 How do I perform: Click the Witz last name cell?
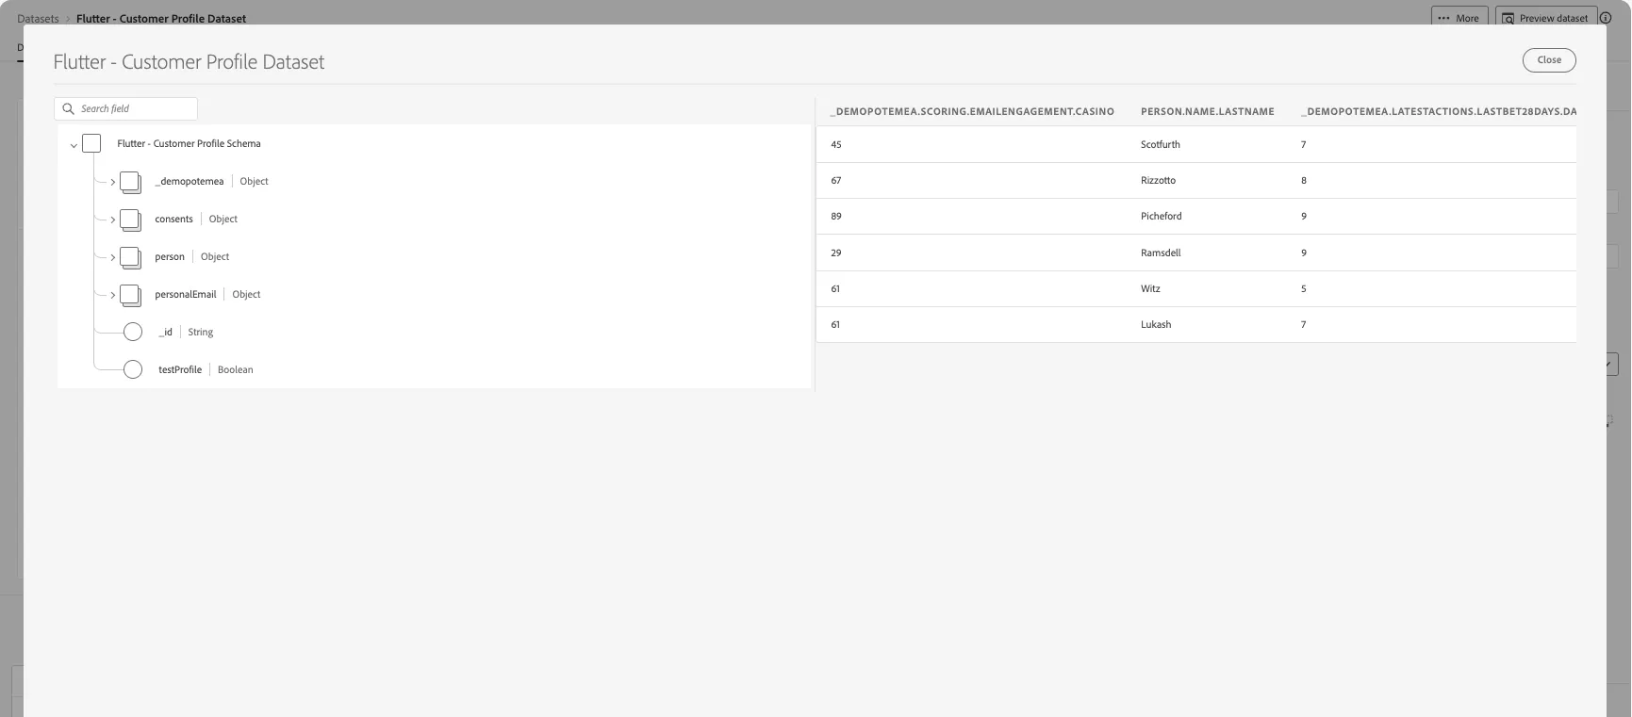pos(1150,288)
